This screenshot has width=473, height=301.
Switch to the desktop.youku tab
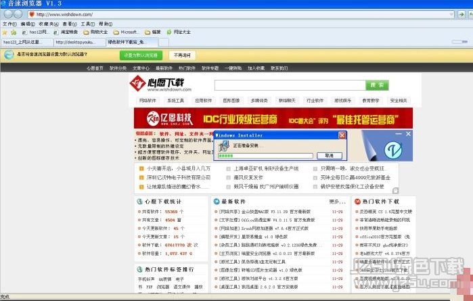(x=80, y=42)
